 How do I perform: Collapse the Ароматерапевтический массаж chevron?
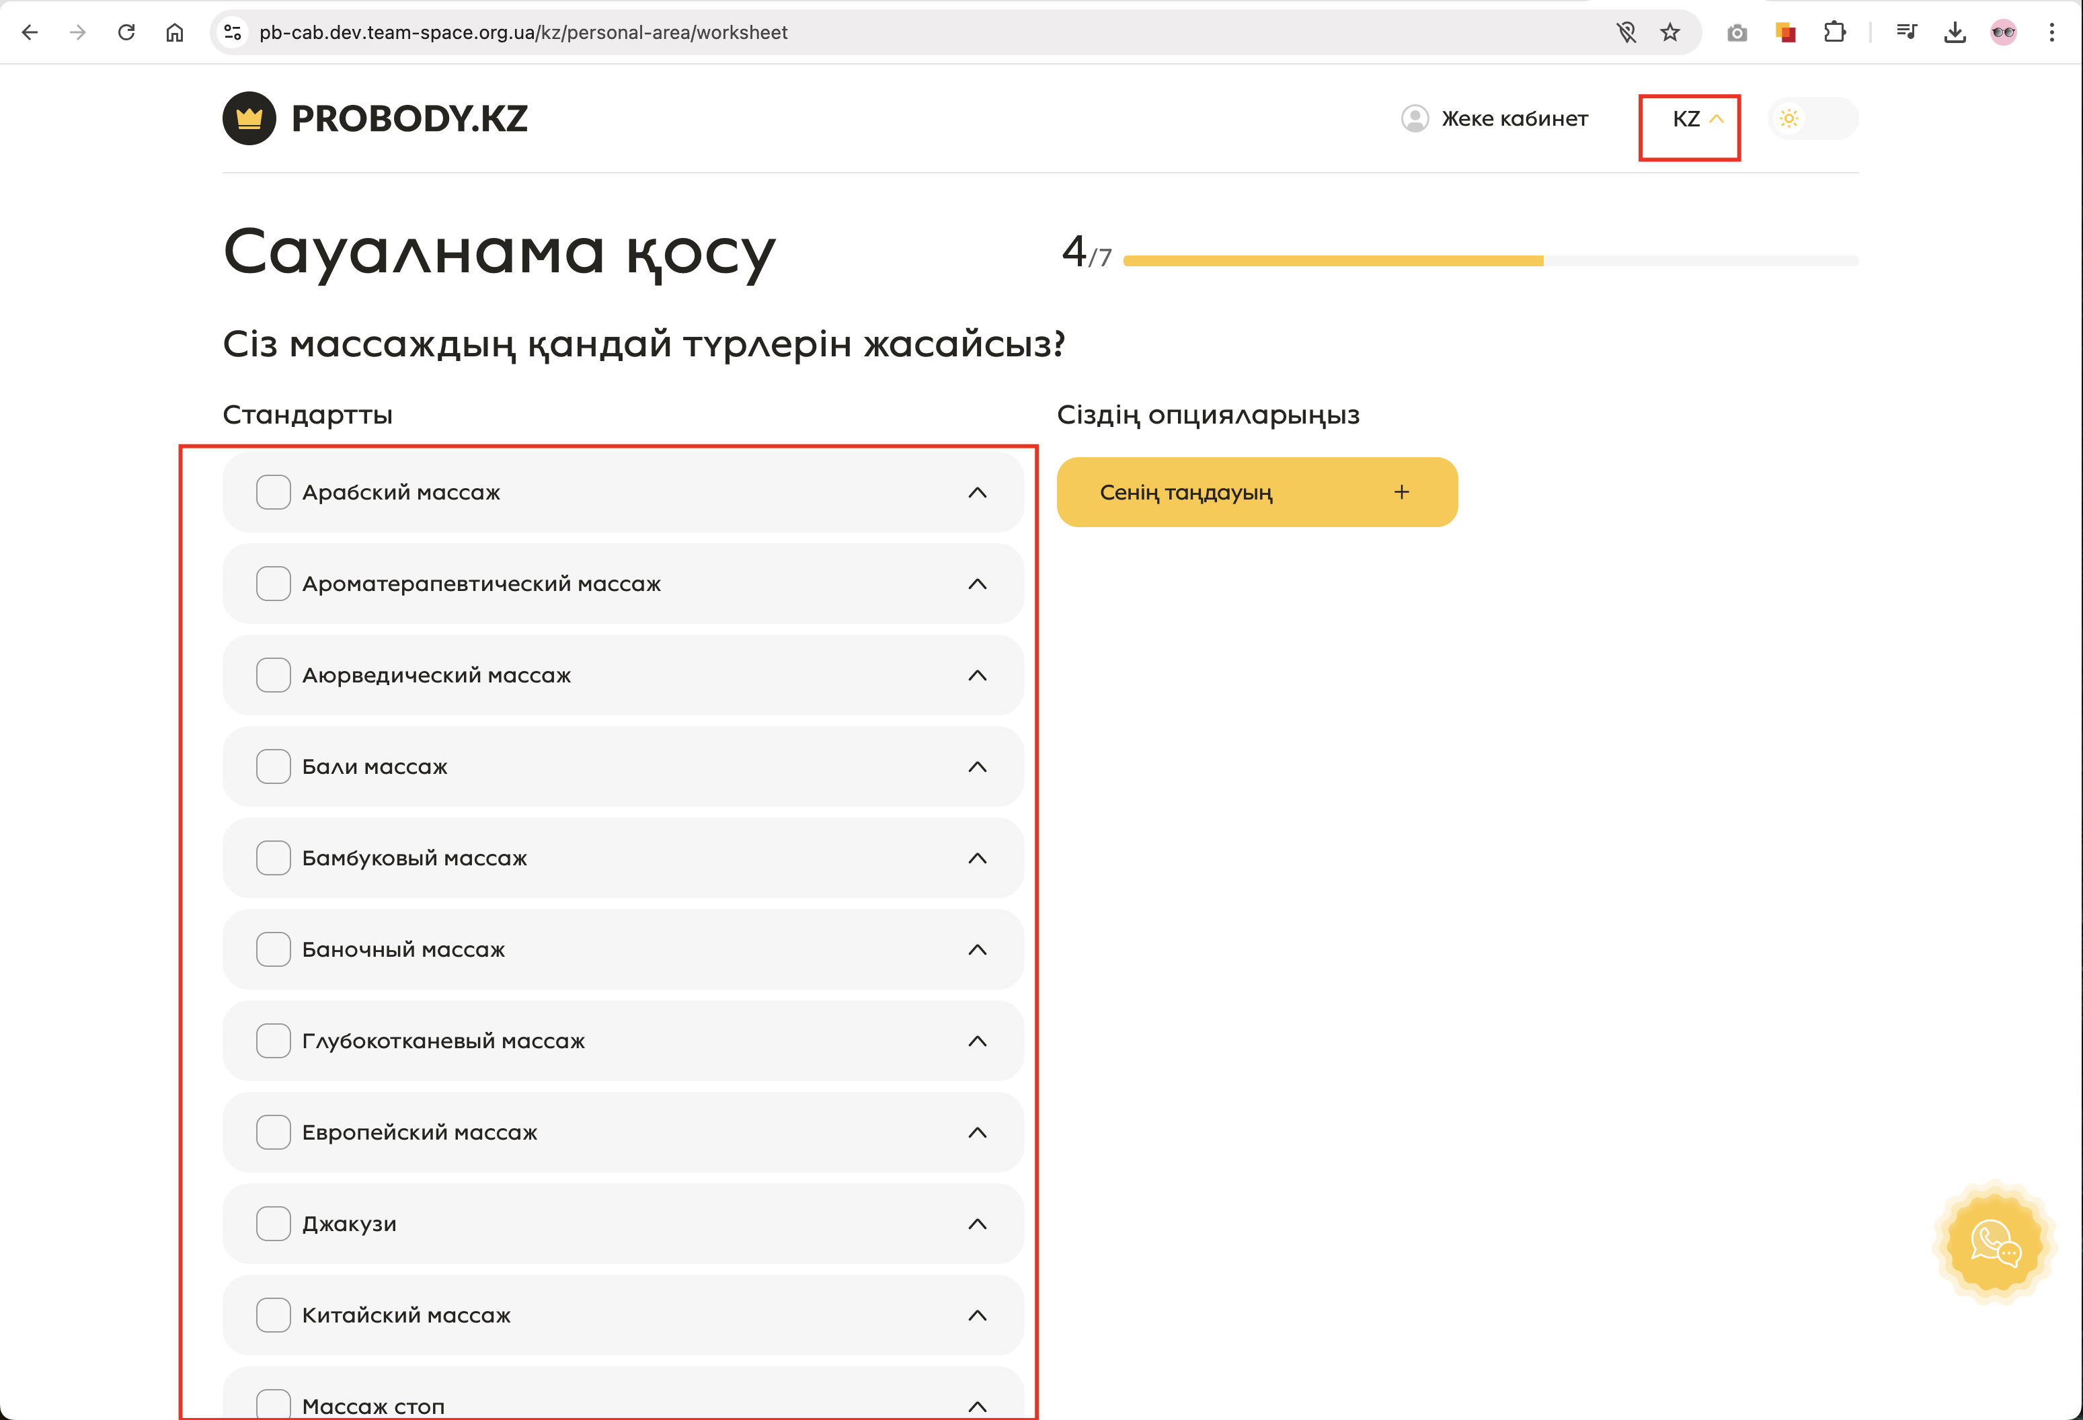(977, 584)
